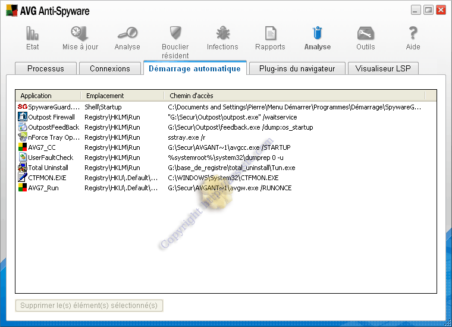Image resolution: width=452 pixels, height=327 pixels.
Task: Click the sstray.exe /r path
Action: click(x=187, y=137)
